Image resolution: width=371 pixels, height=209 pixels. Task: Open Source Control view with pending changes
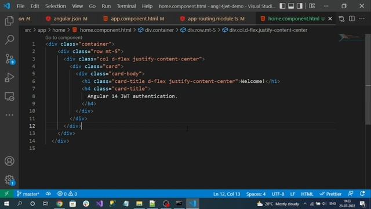(9, 59)
